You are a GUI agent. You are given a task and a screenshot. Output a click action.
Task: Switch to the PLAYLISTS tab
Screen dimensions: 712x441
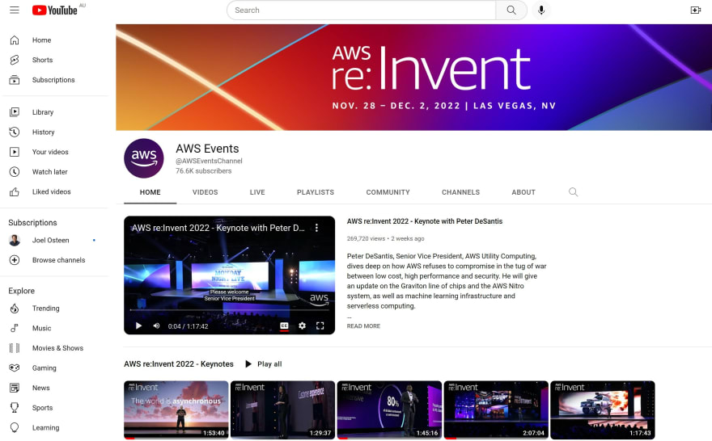pyautogui.click(x=316, y=192)
